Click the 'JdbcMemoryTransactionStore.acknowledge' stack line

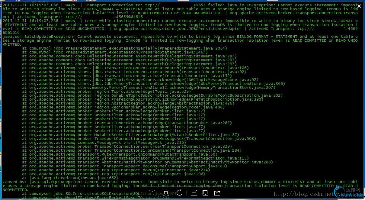(153, 84)
